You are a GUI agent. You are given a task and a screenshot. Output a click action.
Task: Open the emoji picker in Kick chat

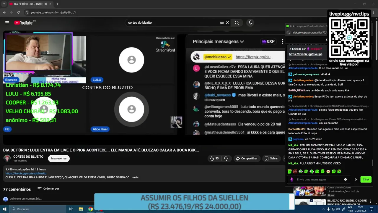point(346,180)
